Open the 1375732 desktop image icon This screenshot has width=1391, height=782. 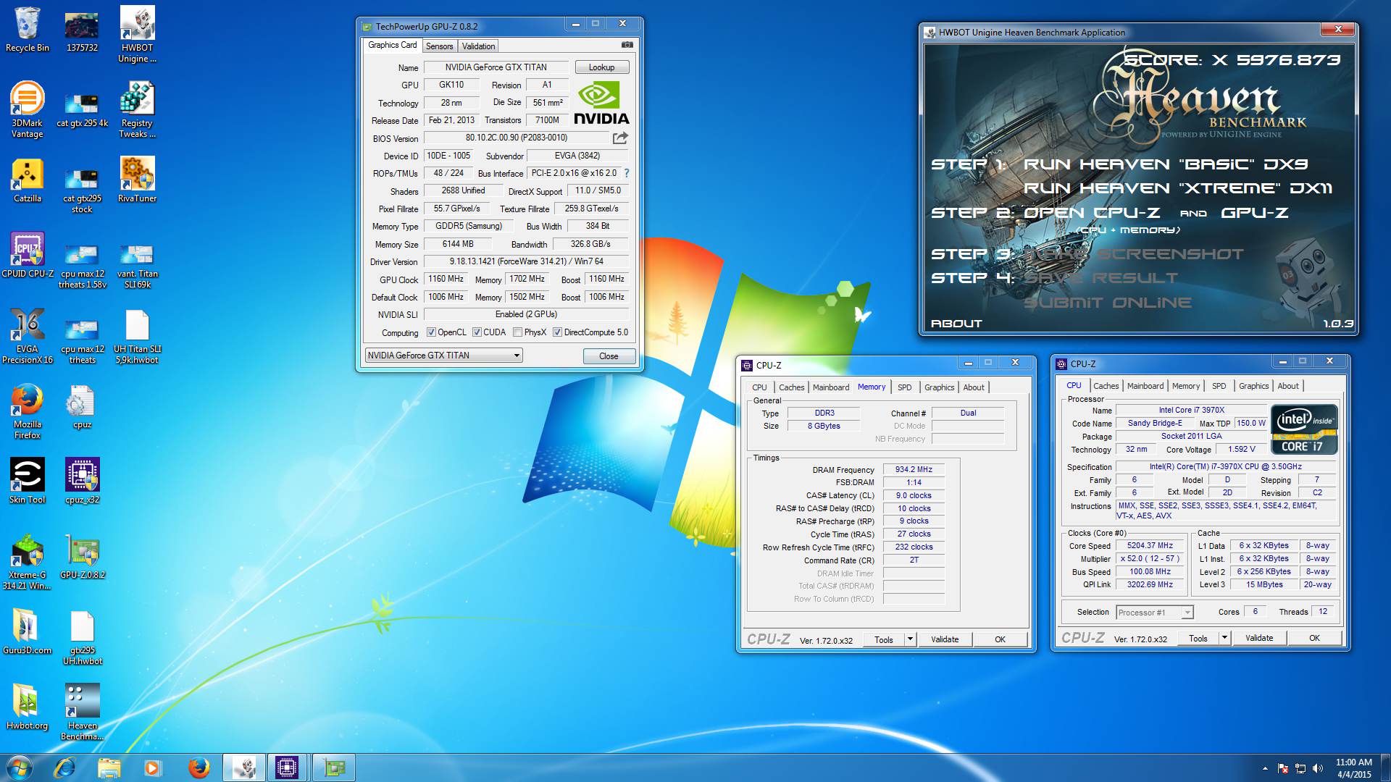pyautogui.click(x=82, y=30)
